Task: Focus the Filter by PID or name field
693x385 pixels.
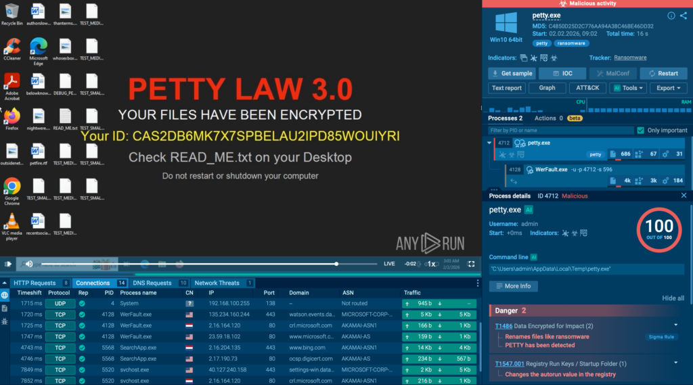Action: click(x=560, y=131)
